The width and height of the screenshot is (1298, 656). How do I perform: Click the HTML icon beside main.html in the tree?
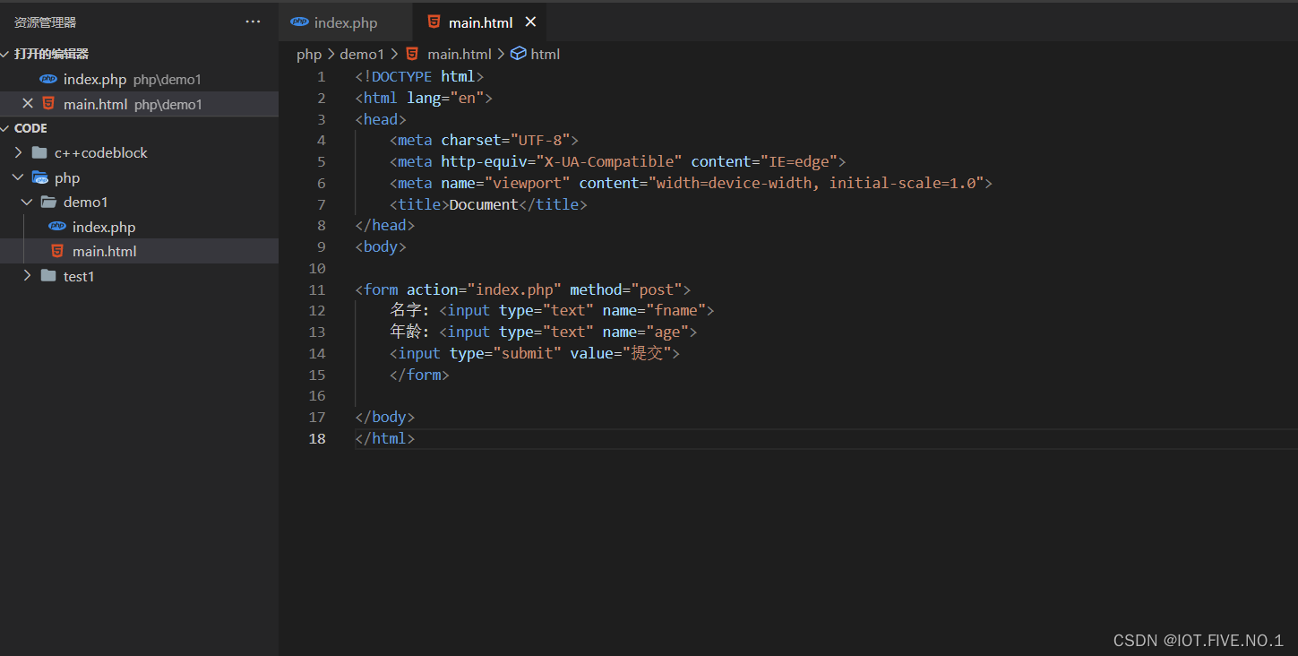click(x=56, y=252)
